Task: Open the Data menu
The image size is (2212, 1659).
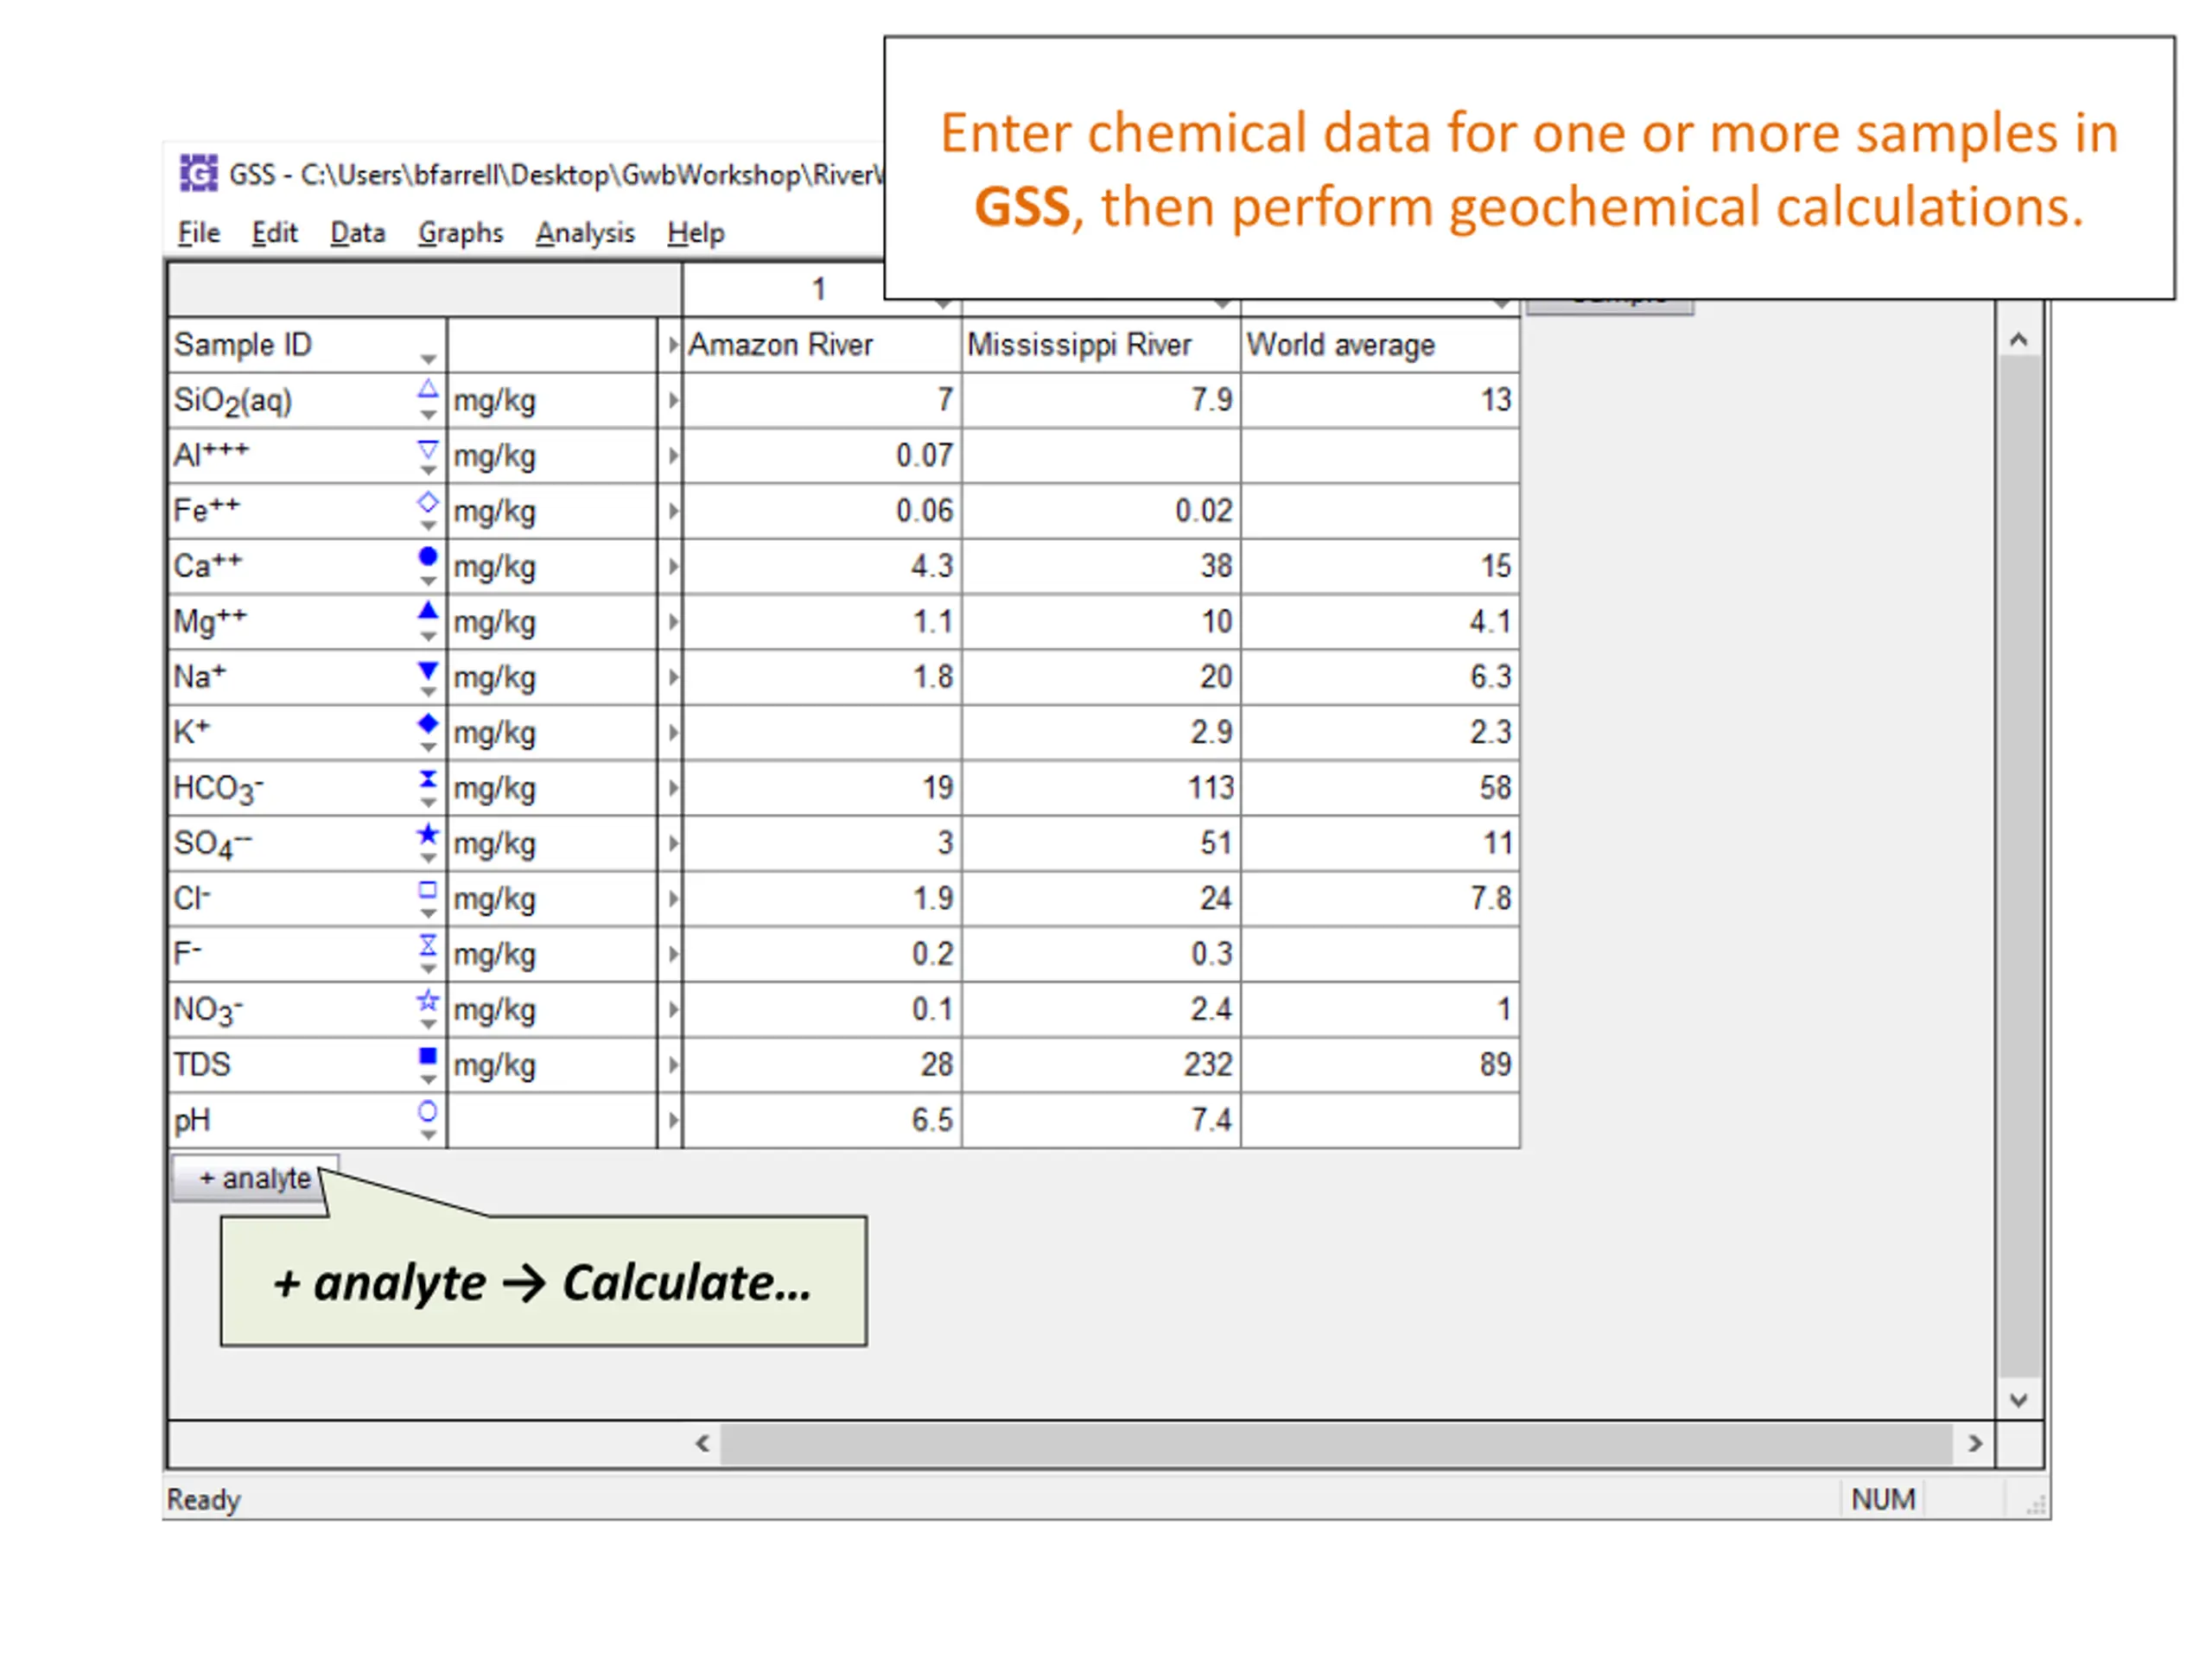Action: (x=357, y=232)
